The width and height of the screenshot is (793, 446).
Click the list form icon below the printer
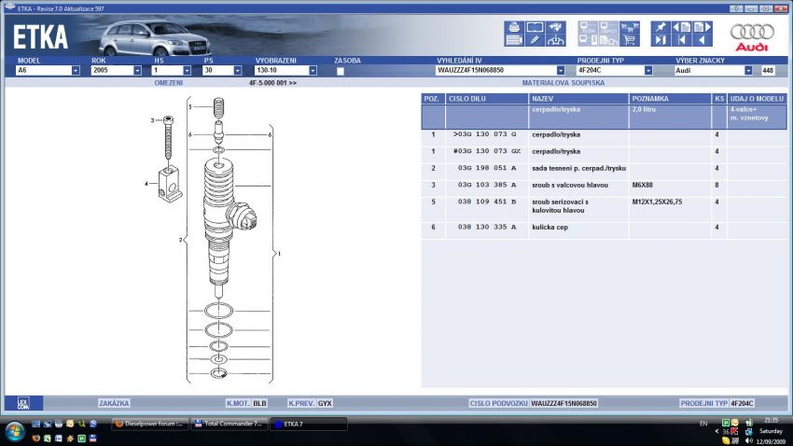tap(514, 40)
